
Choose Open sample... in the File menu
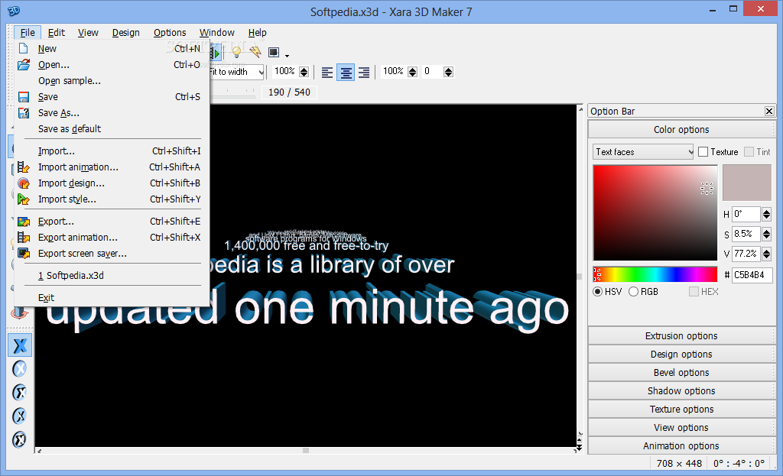(x=109, y=81)
